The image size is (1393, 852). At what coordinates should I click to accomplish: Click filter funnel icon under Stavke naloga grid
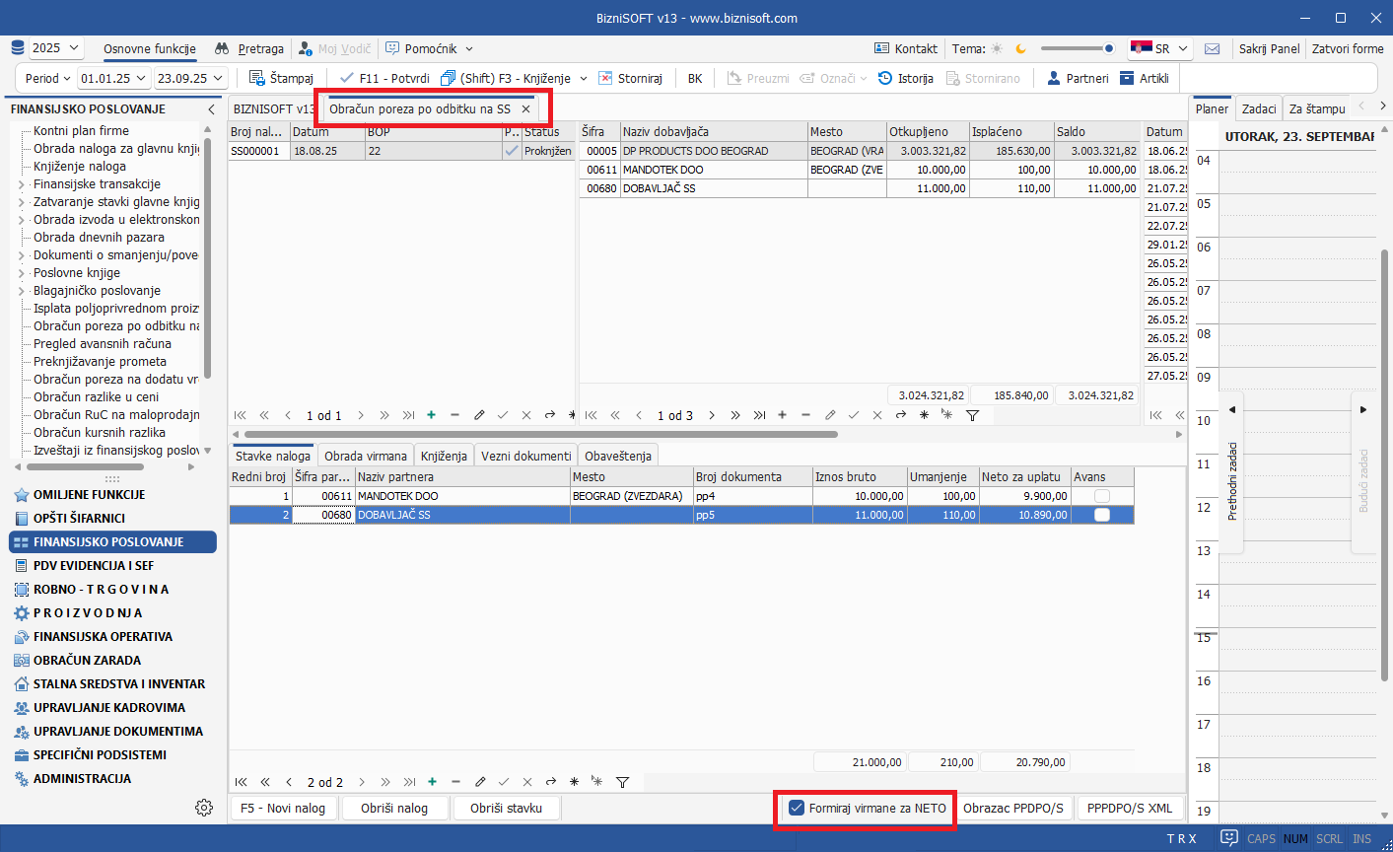pos(622,782)
